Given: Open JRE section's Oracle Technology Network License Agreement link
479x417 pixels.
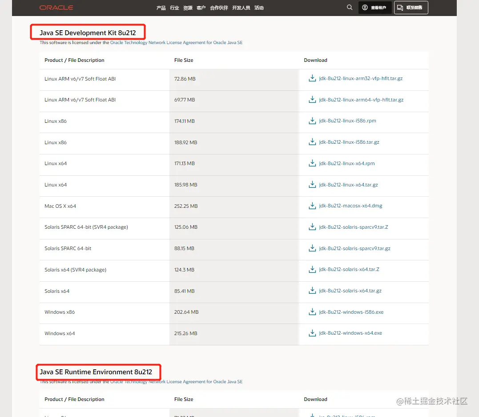Looking at the screenshot, I should [x=176, y=381].
